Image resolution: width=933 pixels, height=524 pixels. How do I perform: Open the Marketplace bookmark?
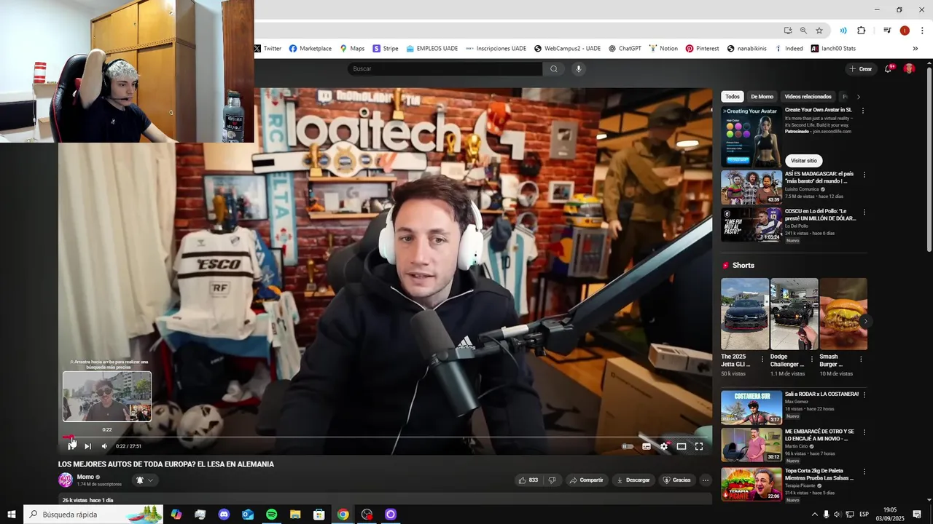point(311,49)
